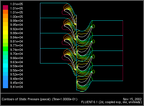This screenshot has width=144, height=106.
Task: Click the bright green band beside 9.74e+04
Action: (5, 49)
